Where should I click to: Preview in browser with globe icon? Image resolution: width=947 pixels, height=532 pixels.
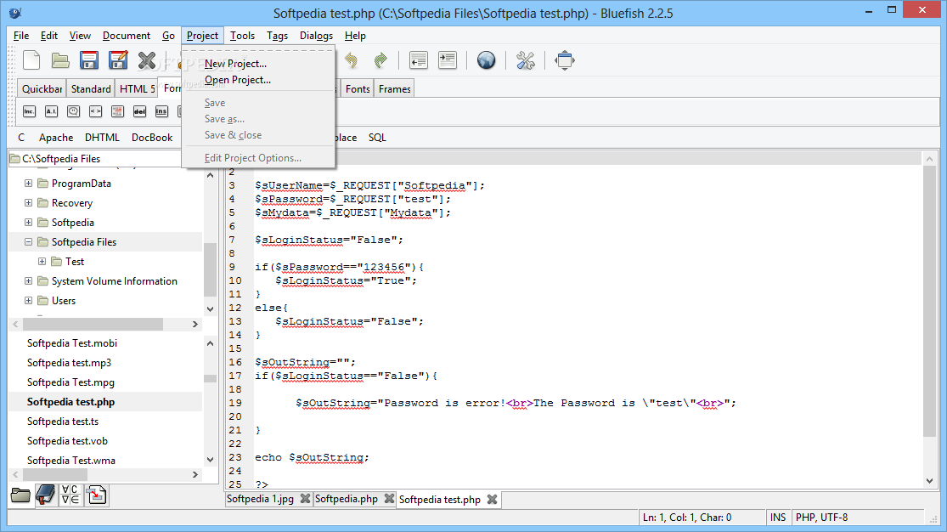point(486,60)
